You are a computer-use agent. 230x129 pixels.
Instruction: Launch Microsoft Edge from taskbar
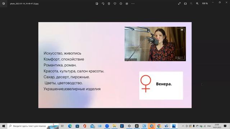pyautogui.click(x=70, y=126)
